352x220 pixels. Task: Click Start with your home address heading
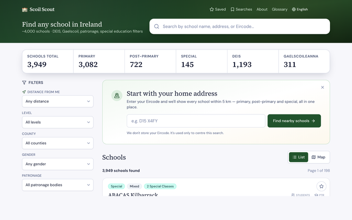pyautogui.click(x=172, y=93)
